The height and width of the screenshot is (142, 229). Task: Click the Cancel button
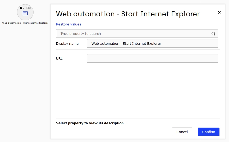[182, 132]
